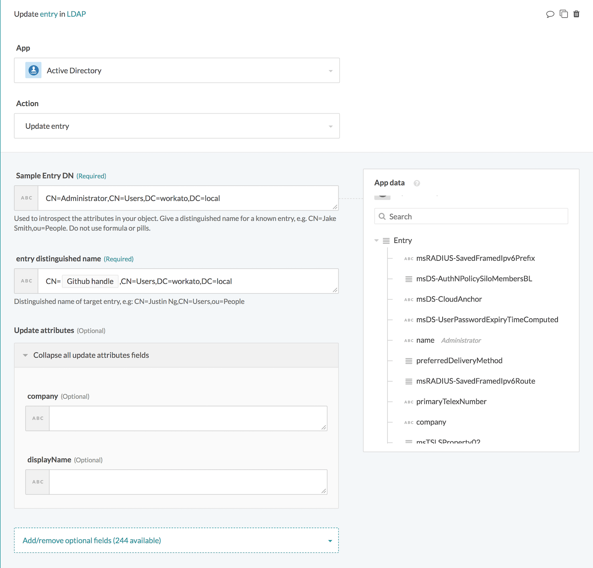Click the comment speech bubble icon
This screenshot has height=568, width=593.
click(550, 14)
